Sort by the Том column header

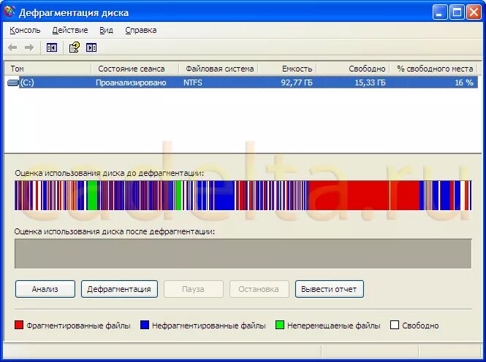pos(48,69)
